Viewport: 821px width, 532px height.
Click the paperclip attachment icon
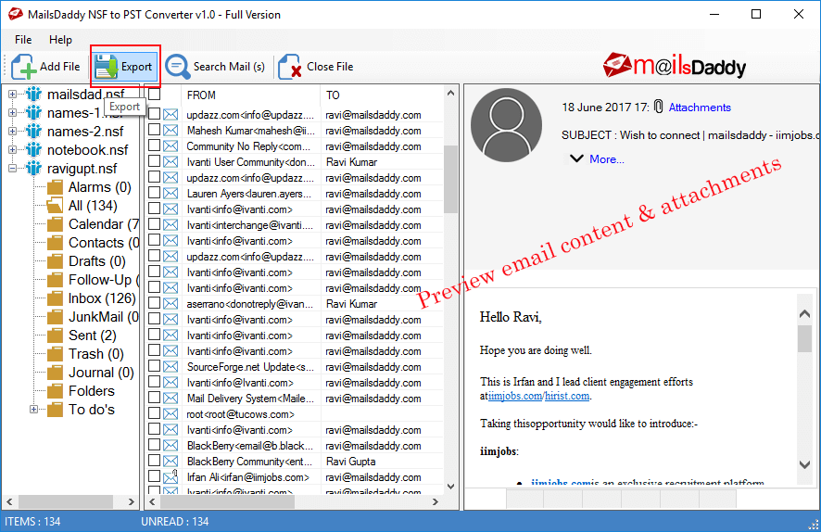click(x=659, y=107)
